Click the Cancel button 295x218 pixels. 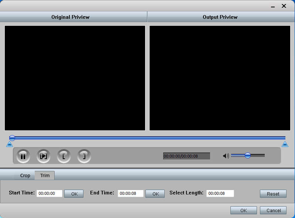273,210
